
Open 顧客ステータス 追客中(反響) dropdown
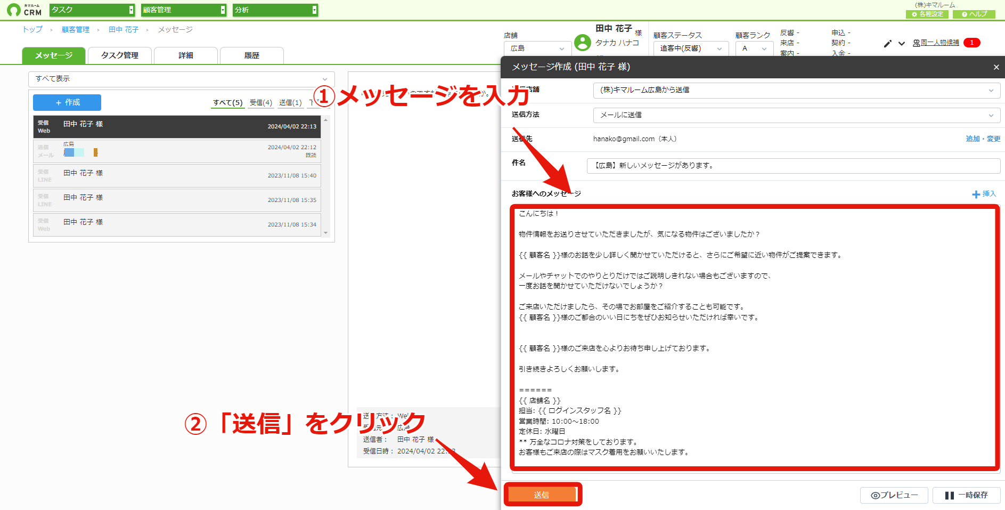point(691,48)
